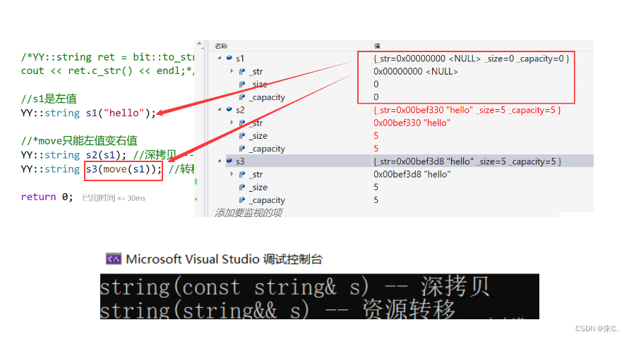This screenshot has height=339, width=629.
Task: Expand the _str member under s1
Action: click(232, 71)
